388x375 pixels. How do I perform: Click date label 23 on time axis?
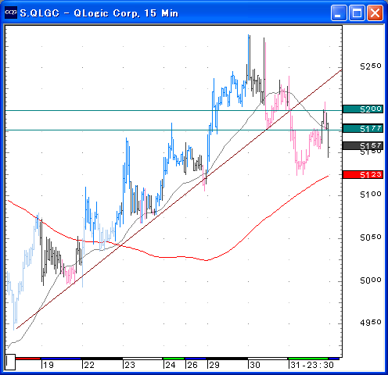(130, 365)
